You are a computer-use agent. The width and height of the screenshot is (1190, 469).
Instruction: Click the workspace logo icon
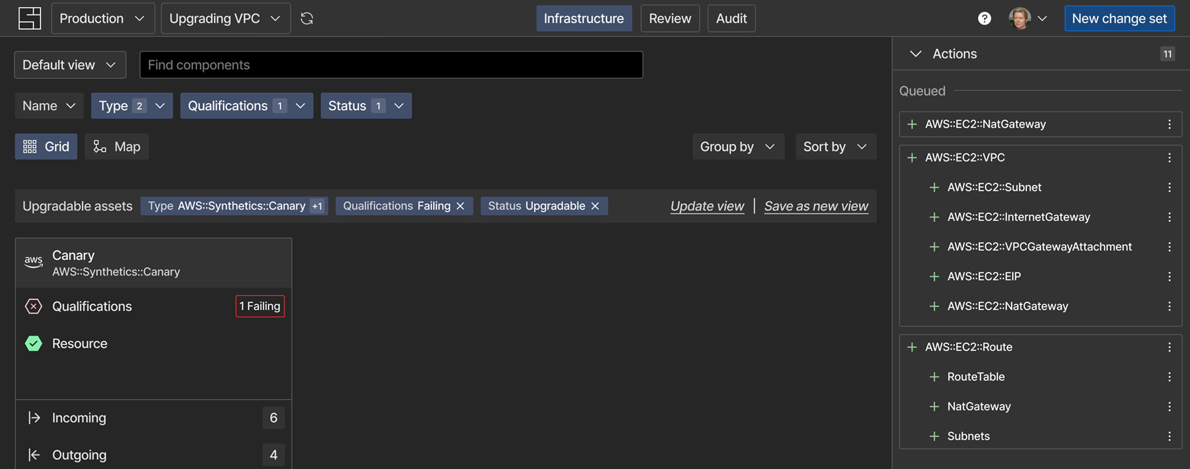(x=29, y=18)
